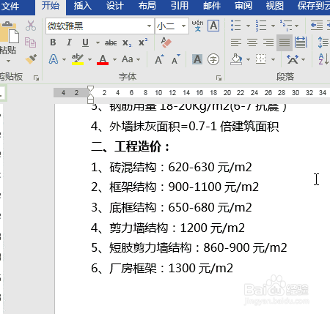Toggle Italic formatting

[x=69, y=42]
